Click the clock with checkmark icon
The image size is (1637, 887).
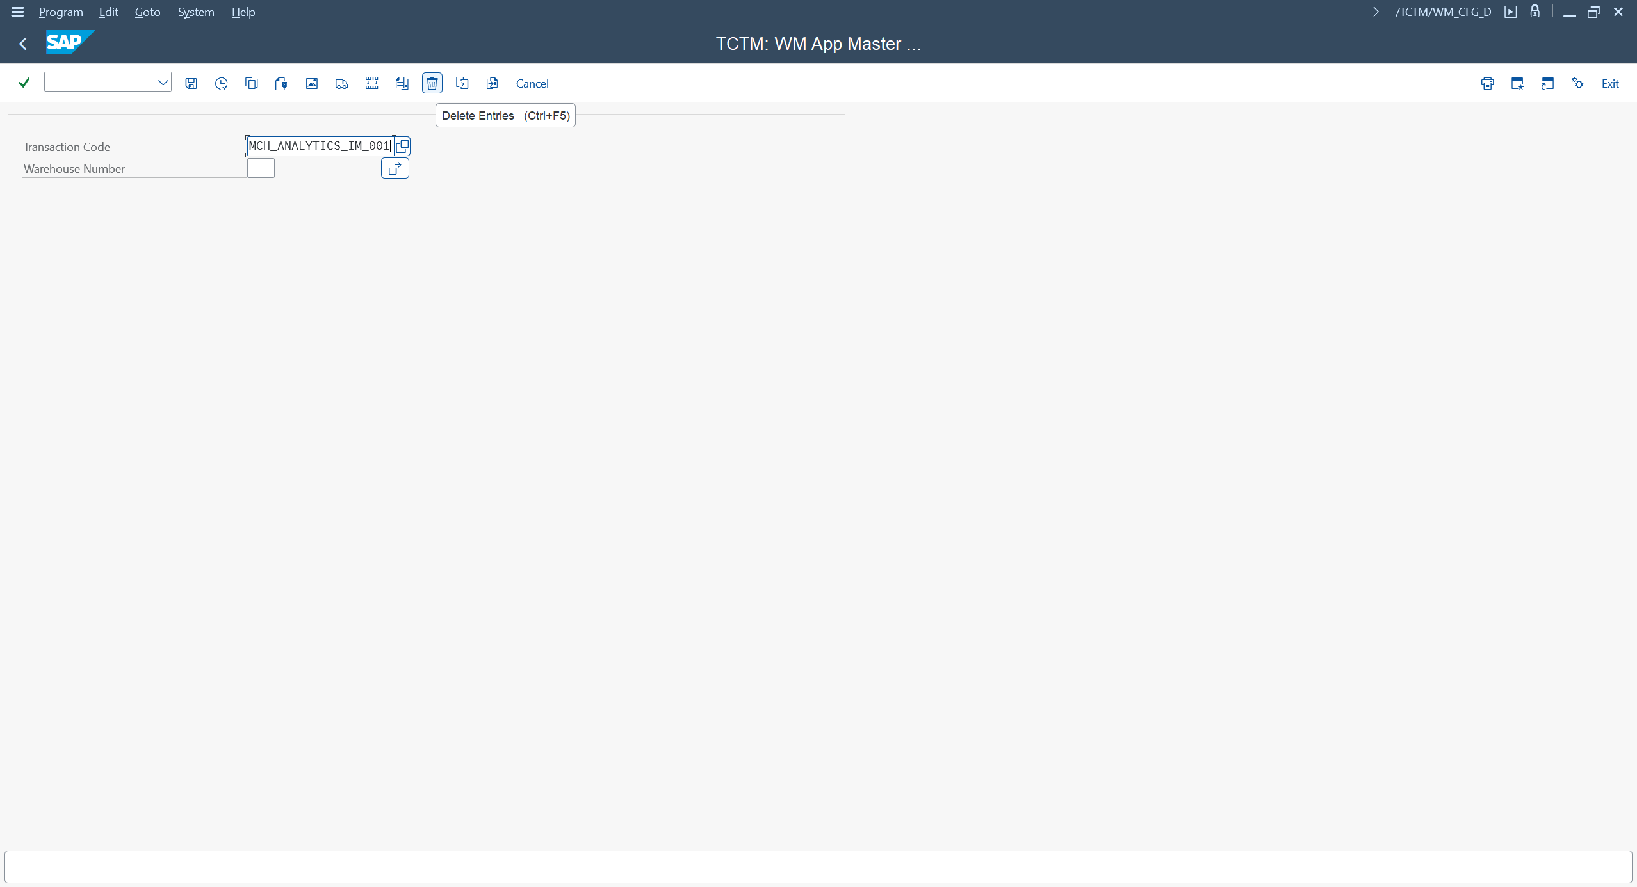[x=221, y=83]
